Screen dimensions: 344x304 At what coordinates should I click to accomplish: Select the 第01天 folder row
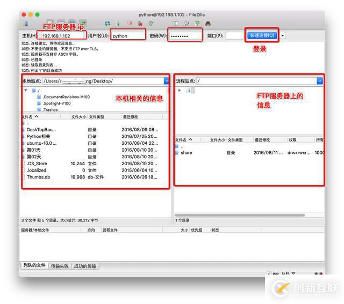coord(96,150)
